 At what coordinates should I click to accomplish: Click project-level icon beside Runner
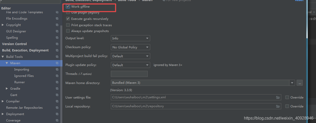[x=57, y=82]
